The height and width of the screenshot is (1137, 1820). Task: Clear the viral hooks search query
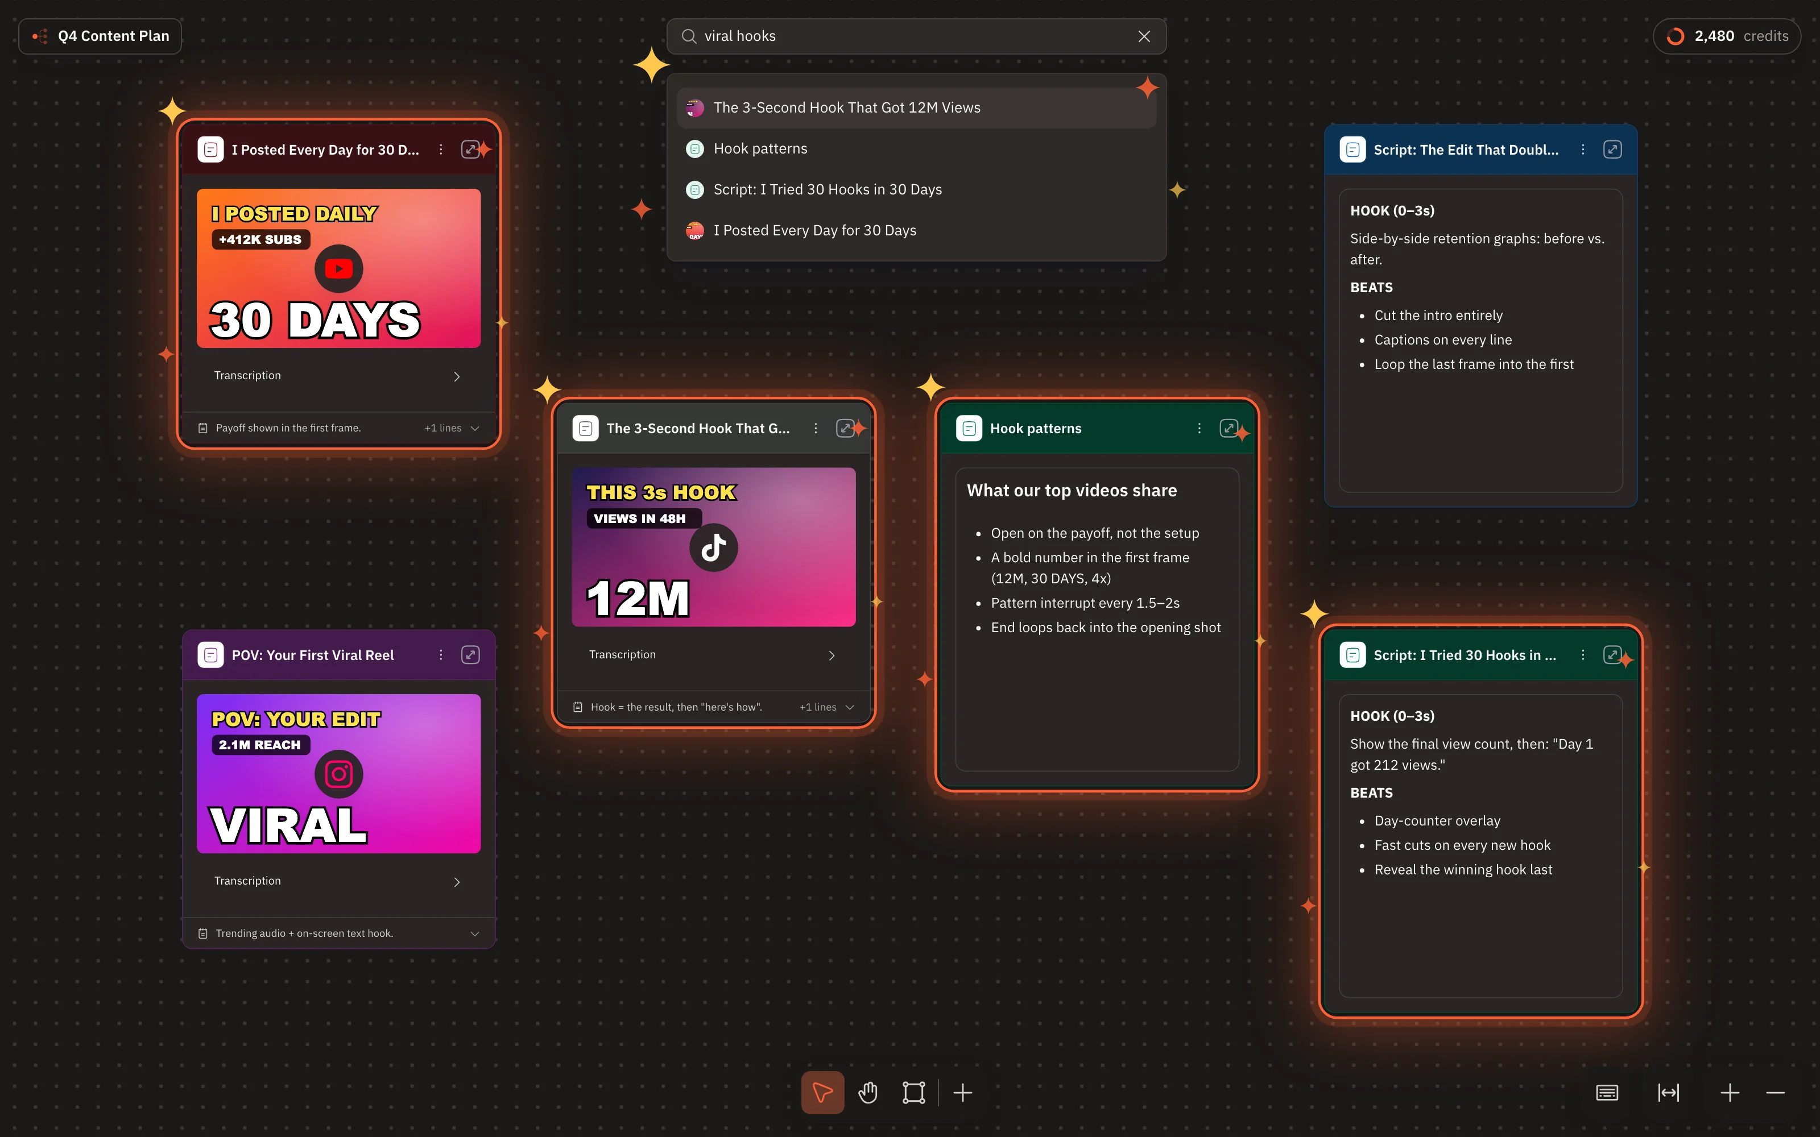pyautogui.click(x=1144, y=36)
